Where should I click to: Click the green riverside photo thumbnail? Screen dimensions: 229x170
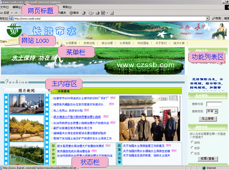(27, 154)
